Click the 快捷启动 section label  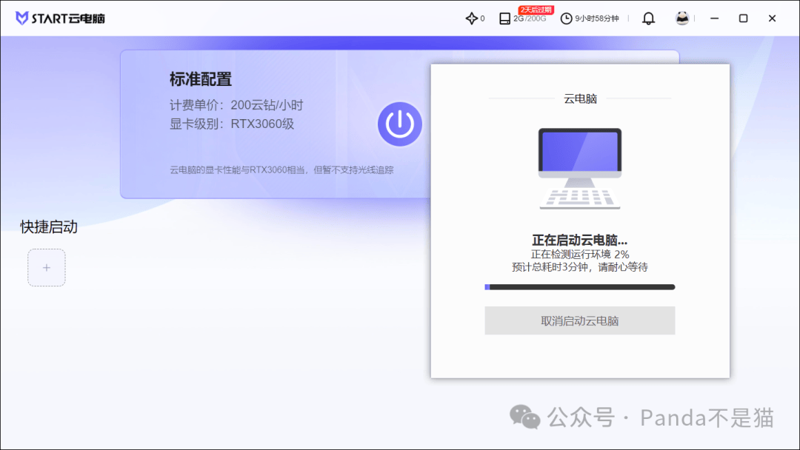tap(49, 226)
